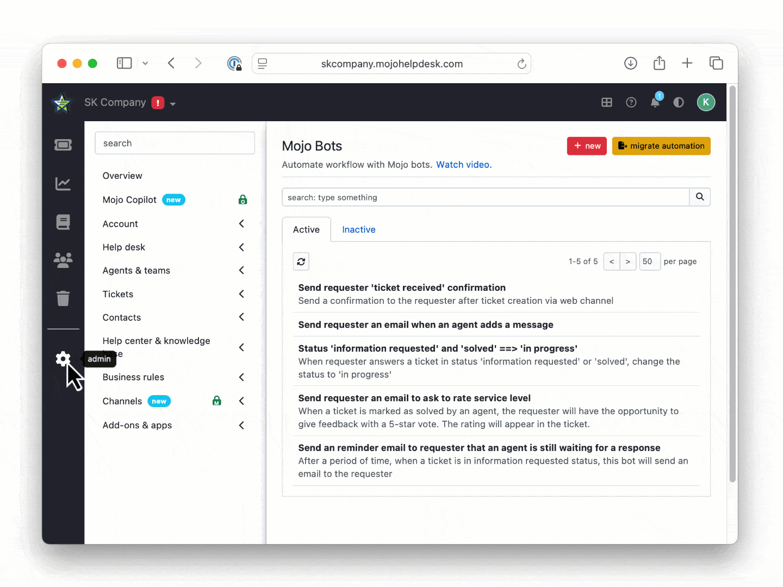This screenshot has width=783, height=587.
Task: Switch to the Inactive tab
Action: click(358, 229)
